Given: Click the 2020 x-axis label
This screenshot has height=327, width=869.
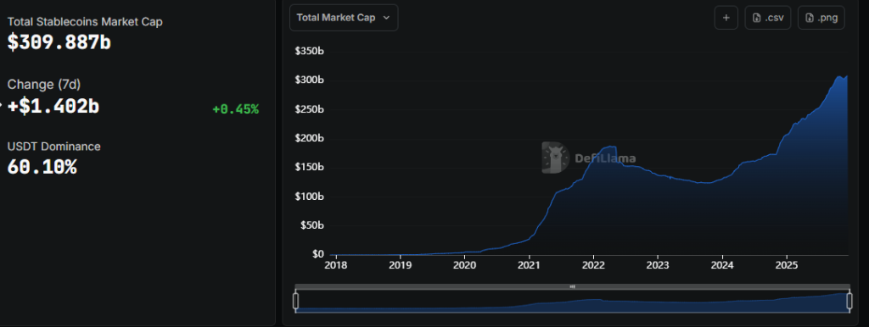Looking at the screenshot, I should [x=464, y=265].
